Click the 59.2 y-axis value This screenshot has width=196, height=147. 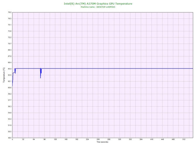point(10,94)
